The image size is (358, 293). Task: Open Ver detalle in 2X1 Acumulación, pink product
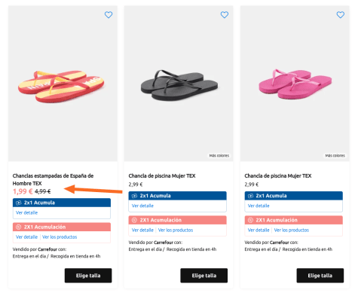coord(259,230)
